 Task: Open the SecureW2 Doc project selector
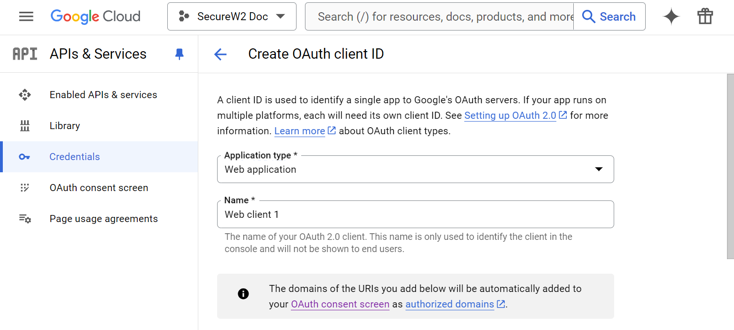click(232, 16)
